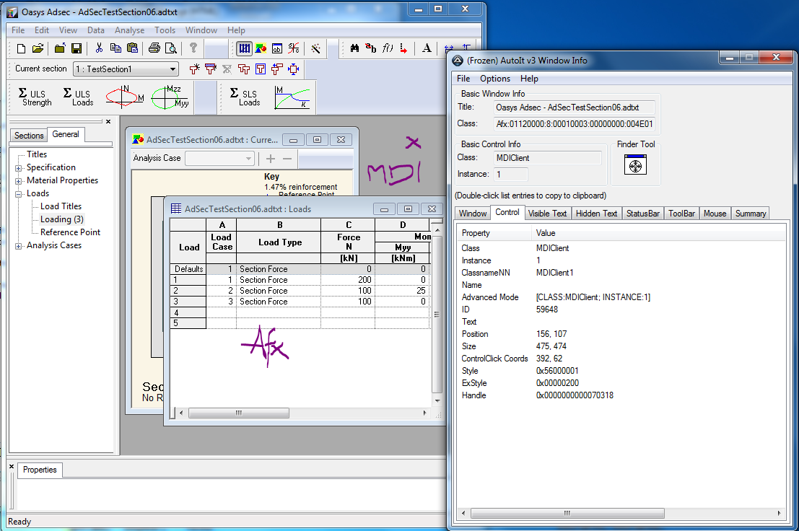799x531 pixels.
Task: Switch to the Window tab in AutoIt
Action: (473, 214)
